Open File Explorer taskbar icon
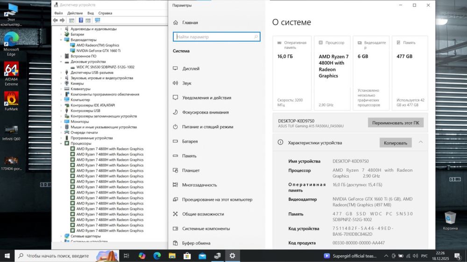The image size is (467, 262). pos(172,256)
